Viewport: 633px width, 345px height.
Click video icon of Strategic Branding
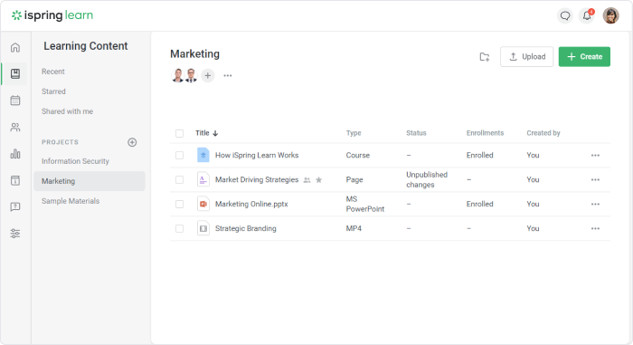[203, 228]
